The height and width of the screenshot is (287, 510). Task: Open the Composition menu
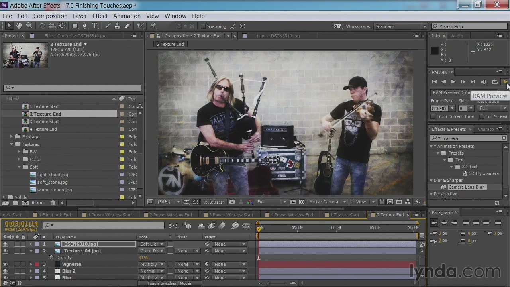pos(50,16)
